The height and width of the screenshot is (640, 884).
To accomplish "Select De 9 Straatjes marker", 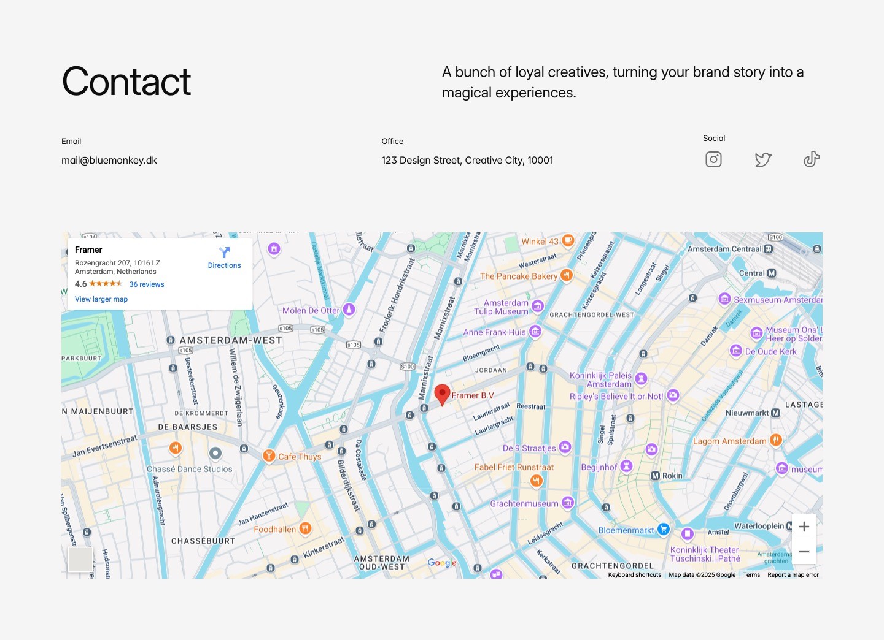I will [x=565, y=447].
